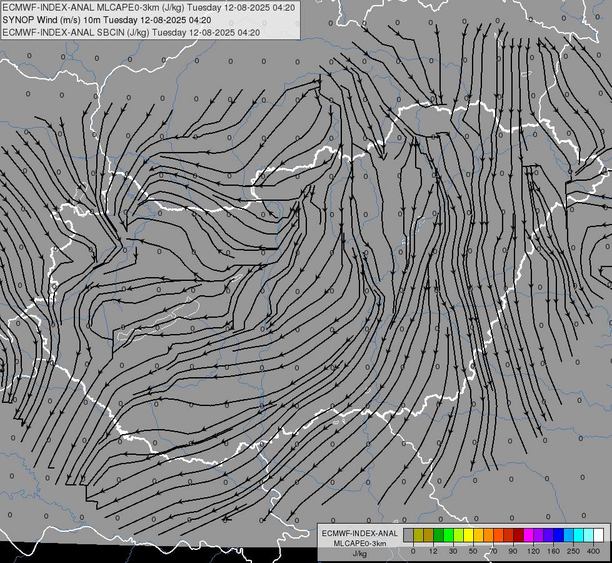Select the pure blue legend swatch
Image resolution: width=612 pixels, height=563 pixels.
[558, 535]
